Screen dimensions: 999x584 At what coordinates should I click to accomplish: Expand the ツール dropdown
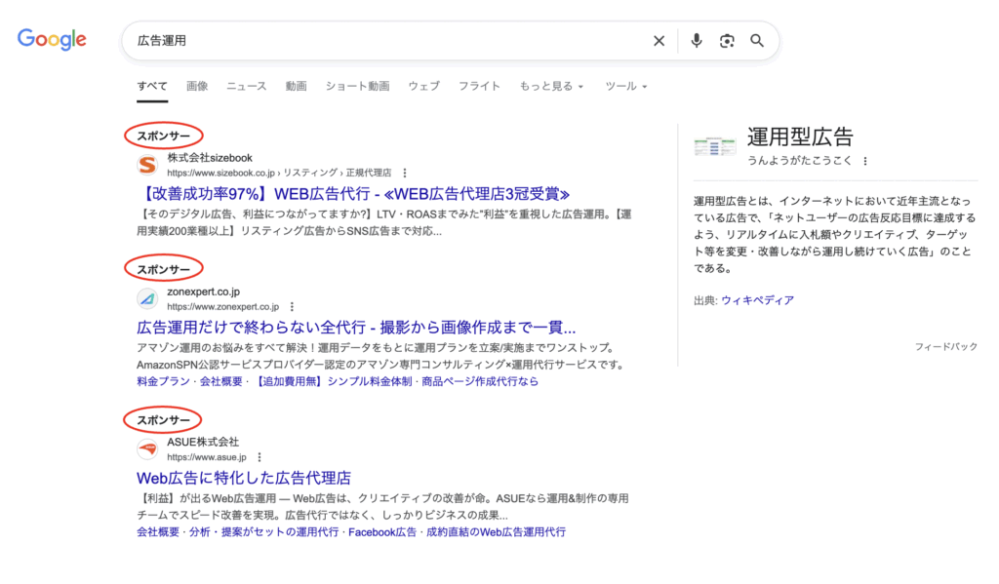click(626, 86)
